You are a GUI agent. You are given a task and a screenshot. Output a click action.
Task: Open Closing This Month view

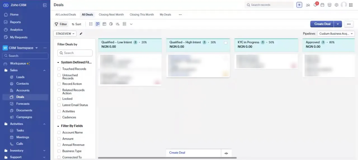click(x=142, y=15)
